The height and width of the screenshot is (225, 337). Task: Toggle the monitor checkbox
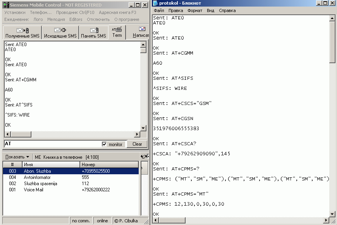point(104,144)
